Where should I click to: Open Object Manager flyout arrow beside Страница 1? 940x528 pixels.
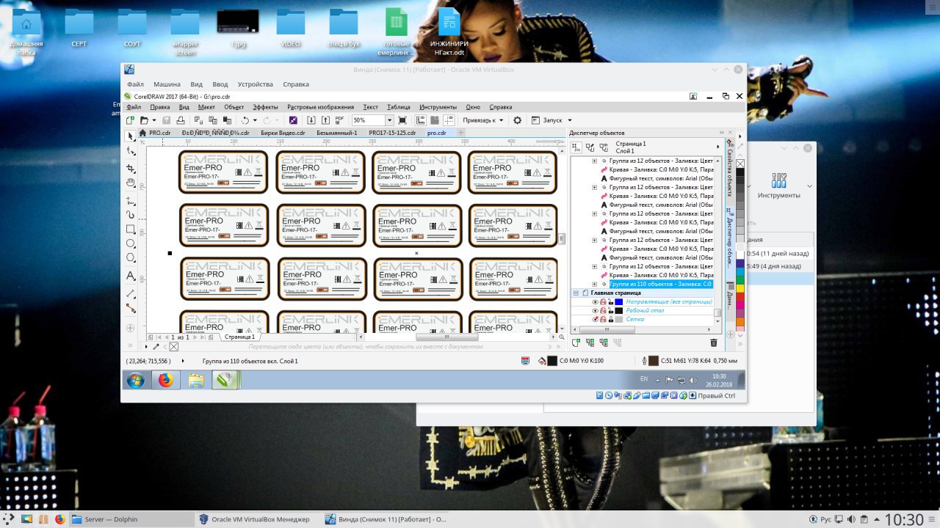717,147
